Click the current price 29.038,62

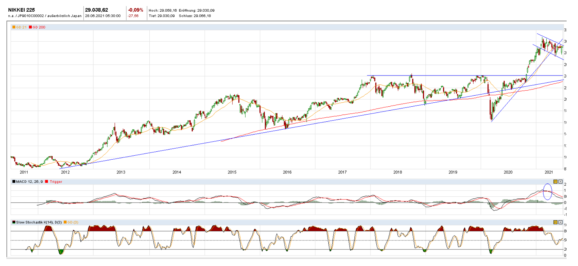97,10
